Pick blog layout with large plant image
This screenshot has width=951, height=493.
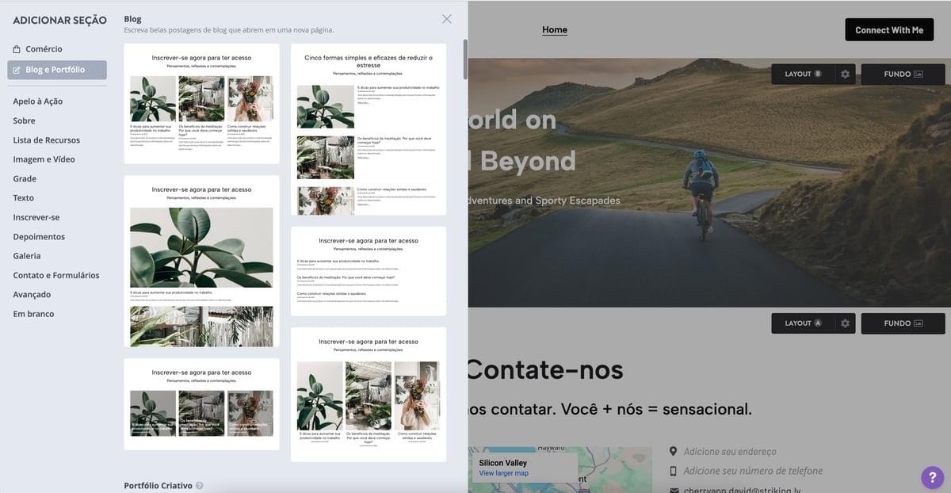tap(201, 261)
